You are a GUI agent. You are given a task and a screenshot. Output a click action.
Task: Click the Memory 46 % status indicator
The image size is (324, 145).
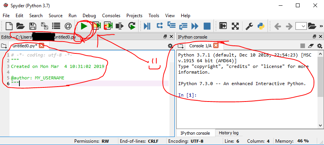point(292,141)
